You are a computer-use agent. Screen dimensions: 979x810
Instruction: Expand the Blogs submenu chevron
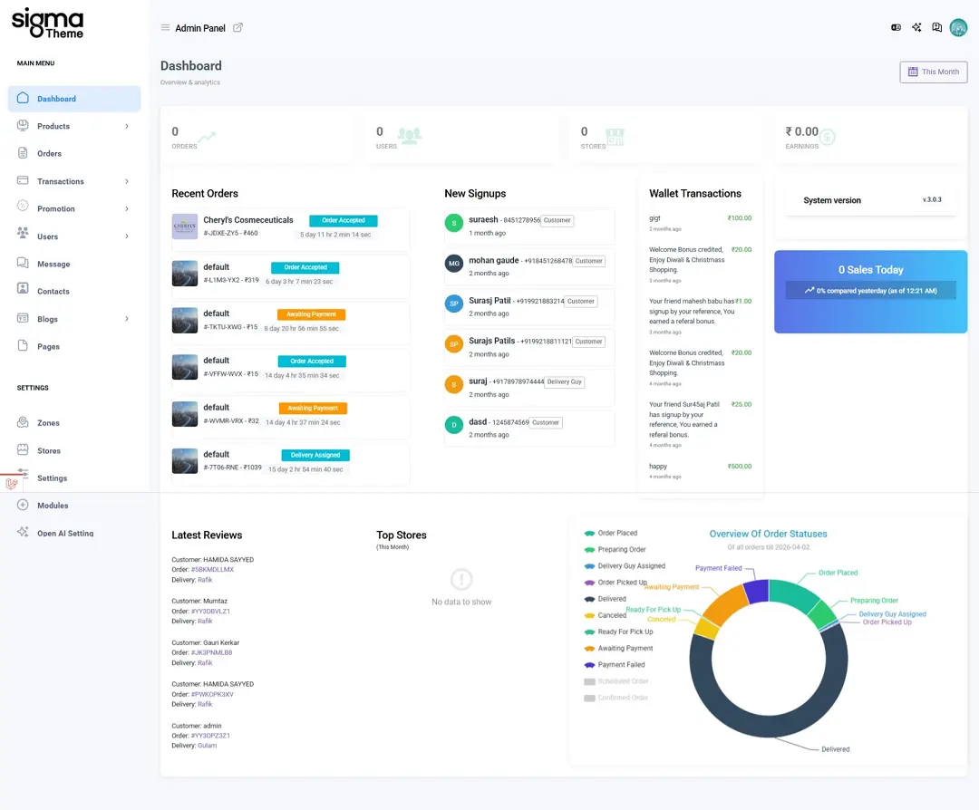pos(127,319)
